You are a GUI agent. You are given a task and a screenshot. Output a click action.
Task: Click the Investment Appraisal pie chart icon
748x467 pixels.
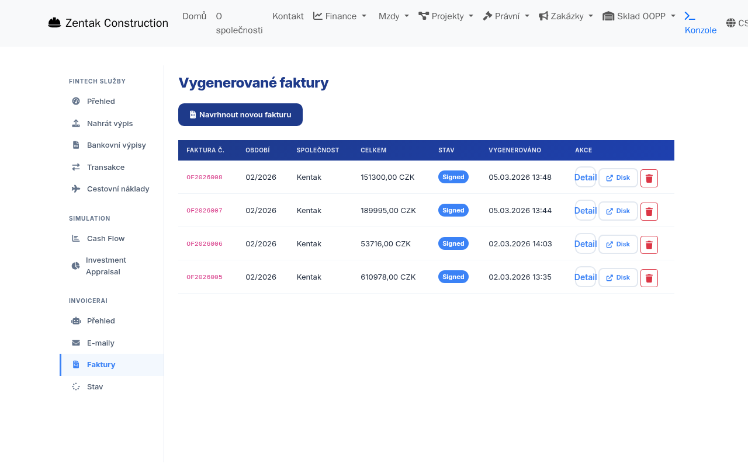tap(75, 266)
